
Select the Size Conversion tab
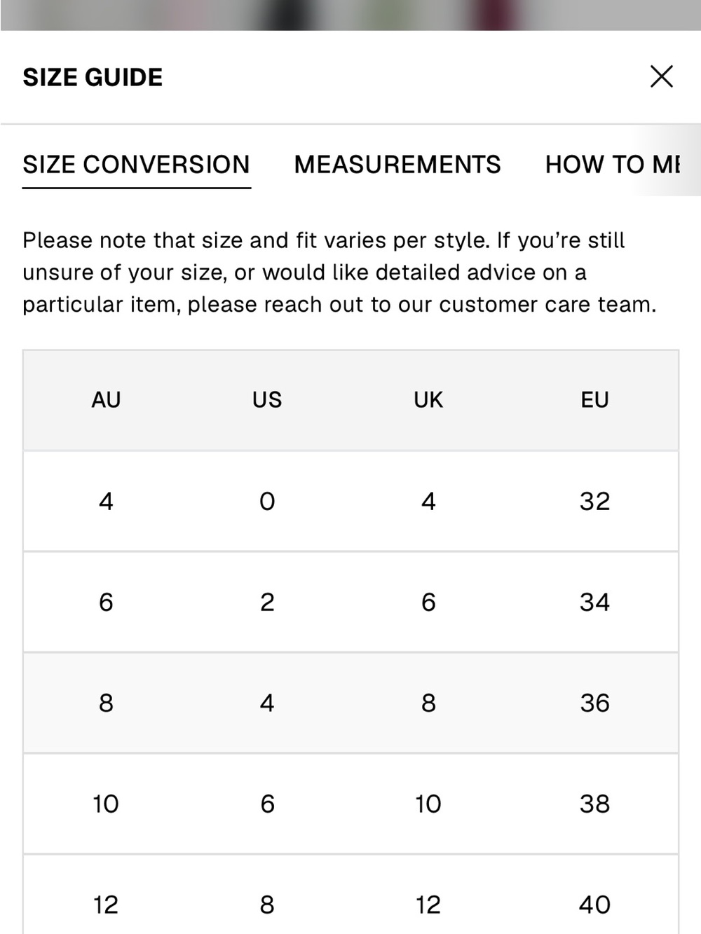tap(136, 165)
